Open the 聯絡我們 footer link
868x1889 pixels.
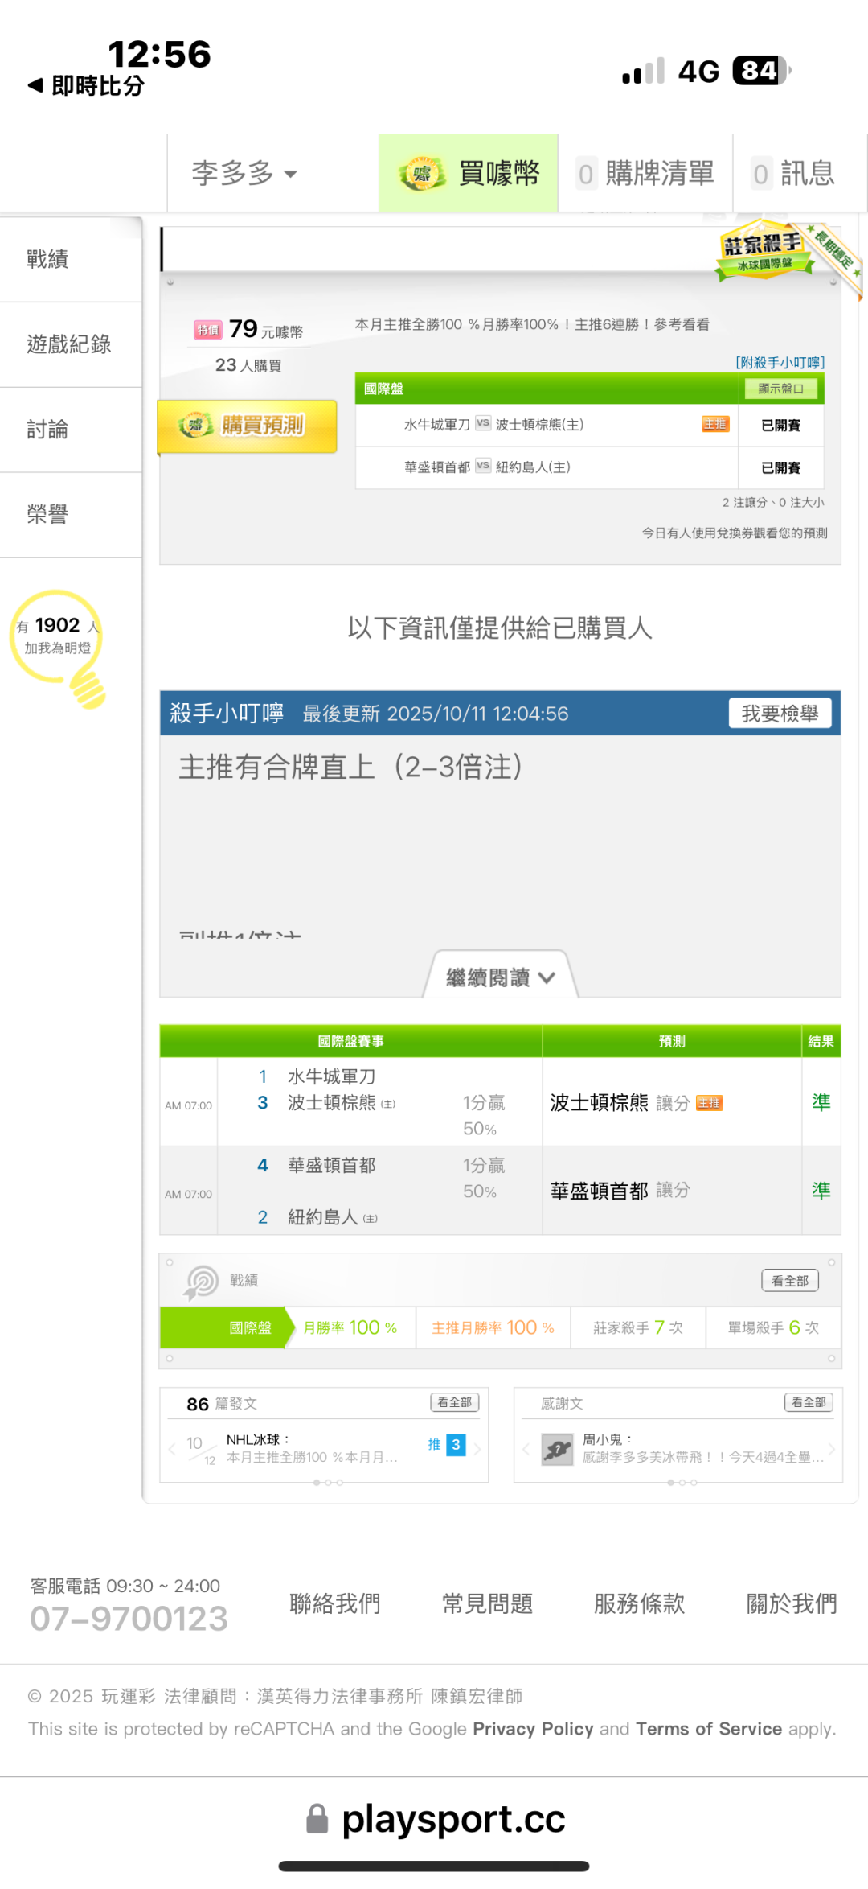335,1603
